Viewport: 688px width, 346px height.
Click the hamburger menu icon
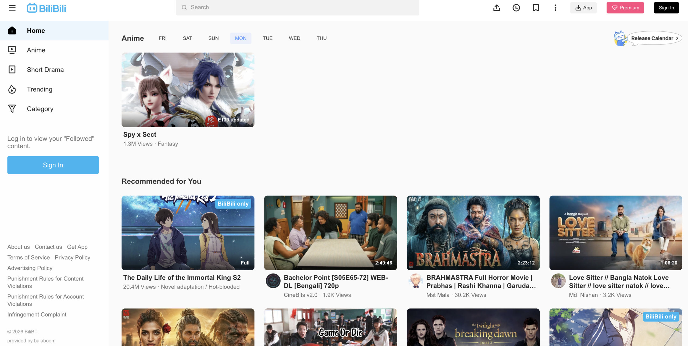point(12,8)
